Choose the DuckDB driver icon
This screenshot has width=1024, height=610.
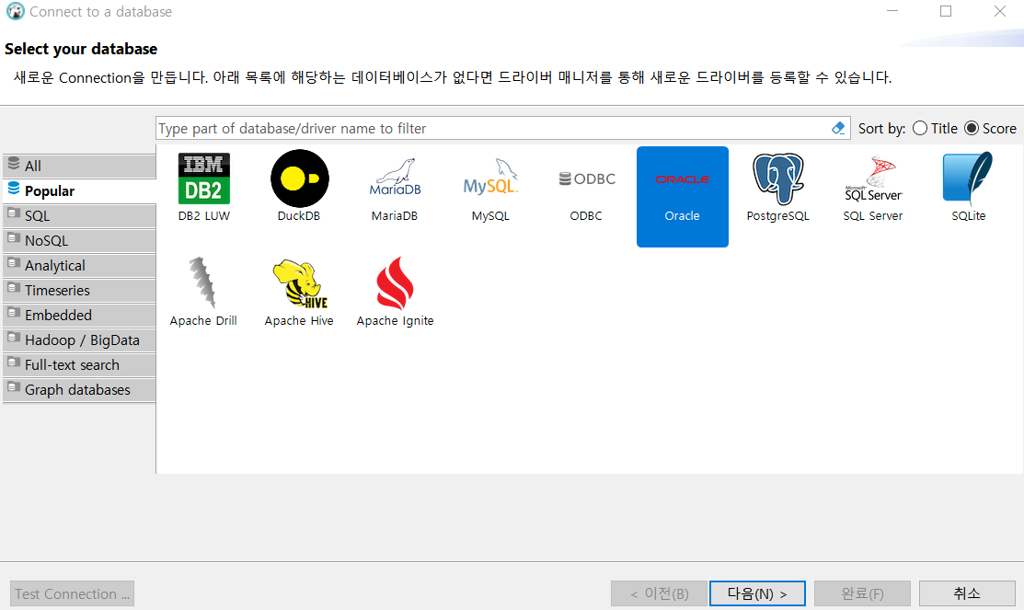click(x=299, y=178)
